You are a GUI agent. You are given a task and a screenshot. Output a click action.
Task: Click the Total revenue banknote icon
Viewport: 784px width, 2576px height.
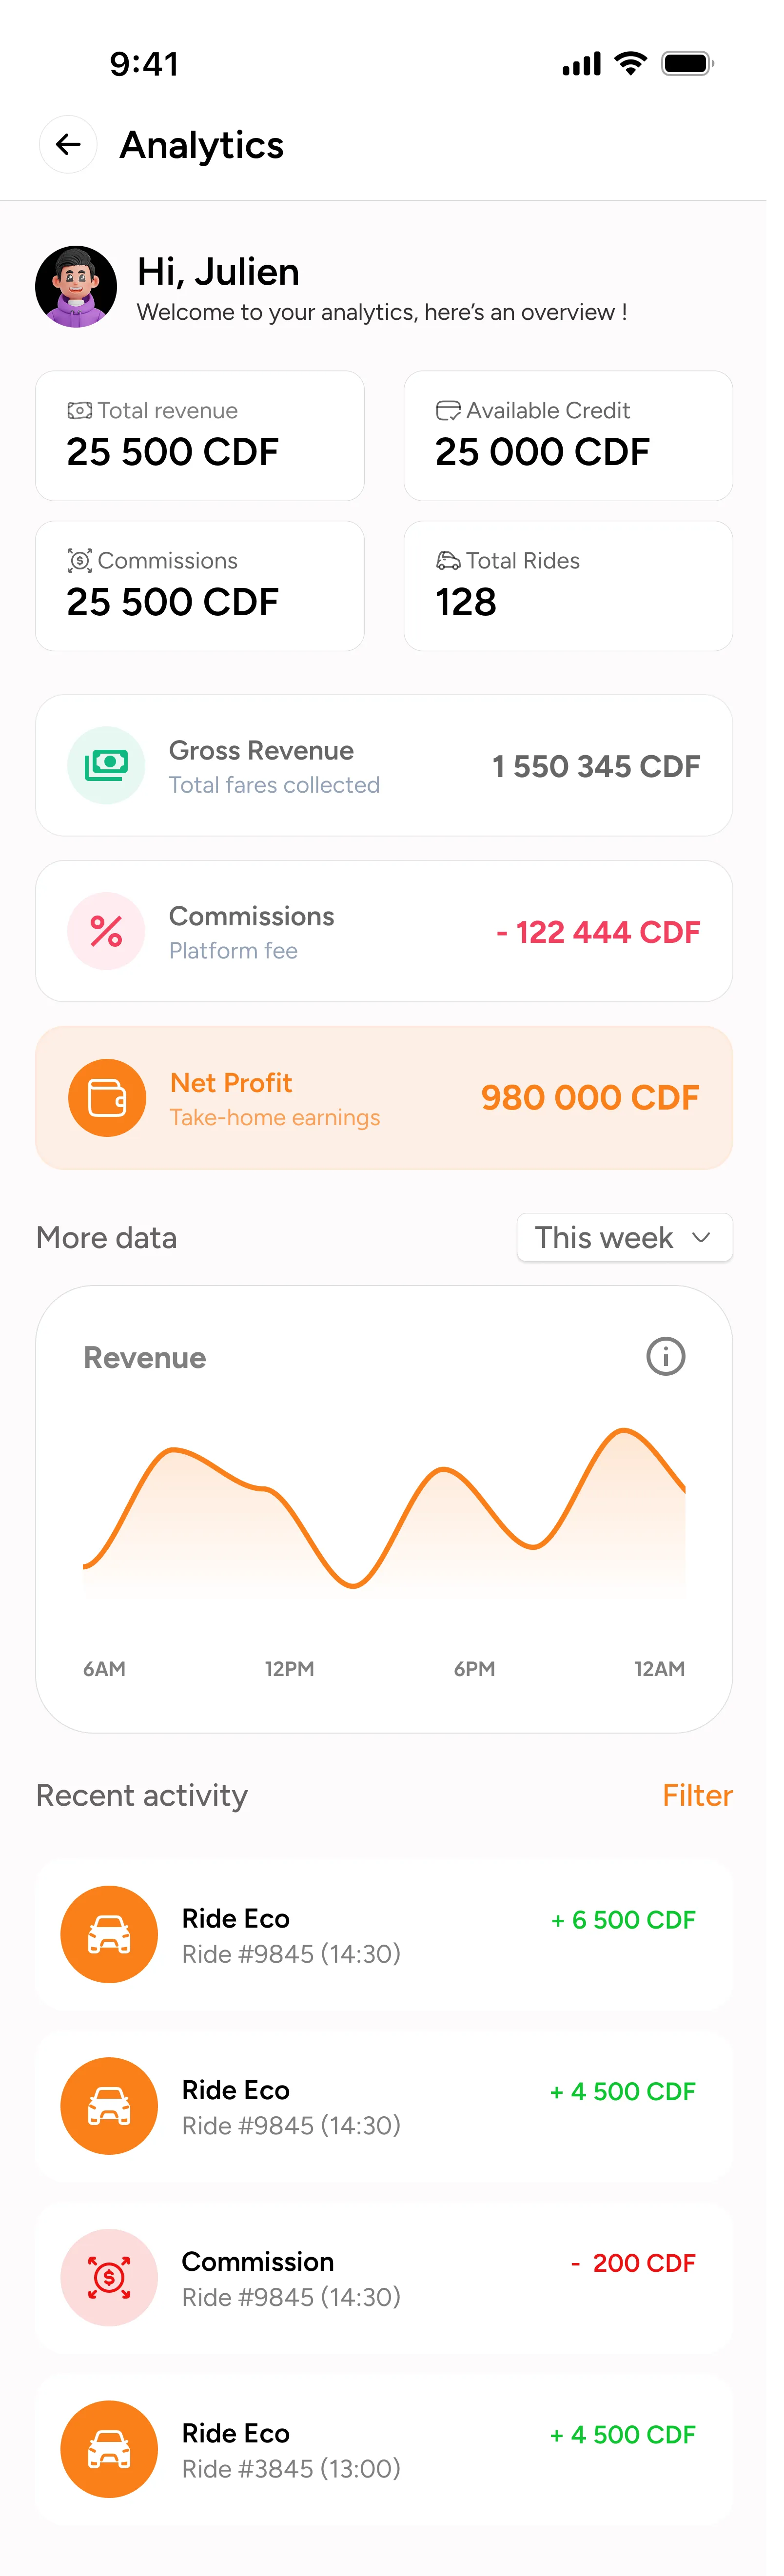click(x=81, y=410)
